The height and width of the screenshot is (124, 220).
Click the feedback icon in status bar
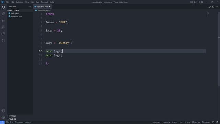click(x=213, y=122)
